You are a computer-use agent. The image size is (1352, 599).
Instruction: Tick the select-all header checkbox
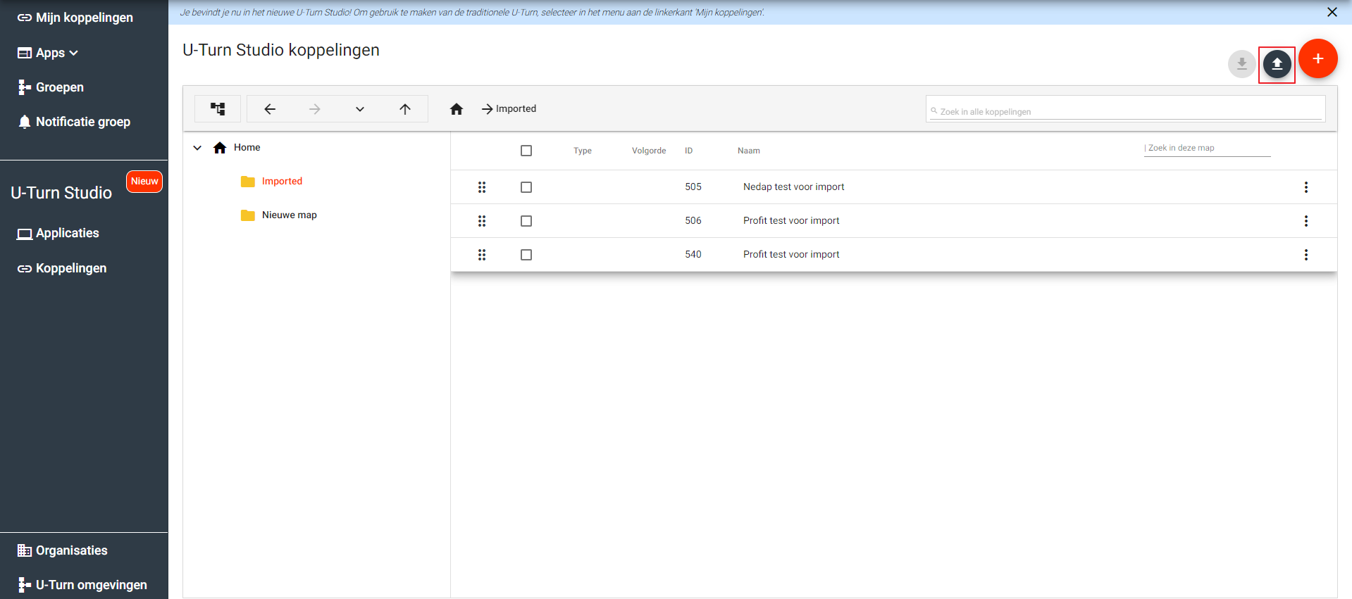(526, 151)
